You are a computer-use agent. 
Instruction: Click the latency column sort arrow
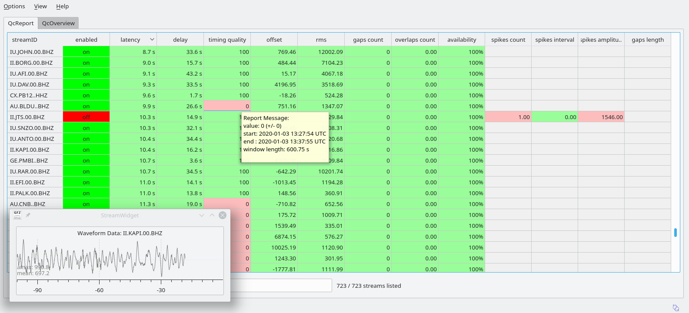tap(152, 40)
